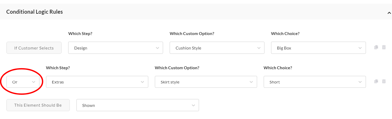Click the Which Choice? label above Short
This screenshot has width=392, height=119.
278,68
